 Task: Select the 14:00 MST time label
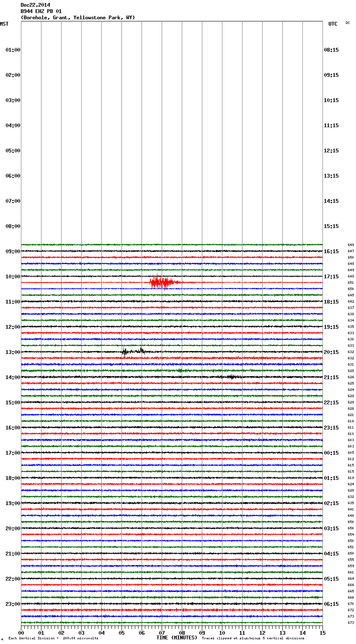(13, 377)
